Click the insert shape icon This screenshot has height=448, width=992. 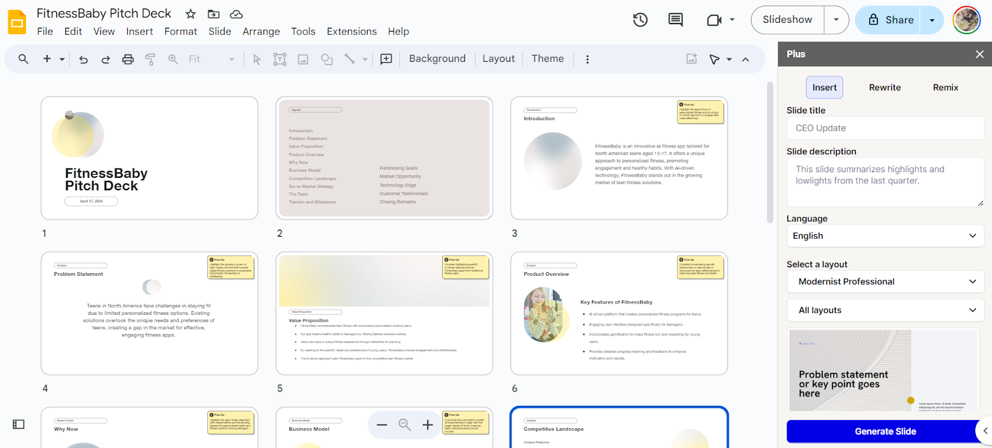click(327, 59)
